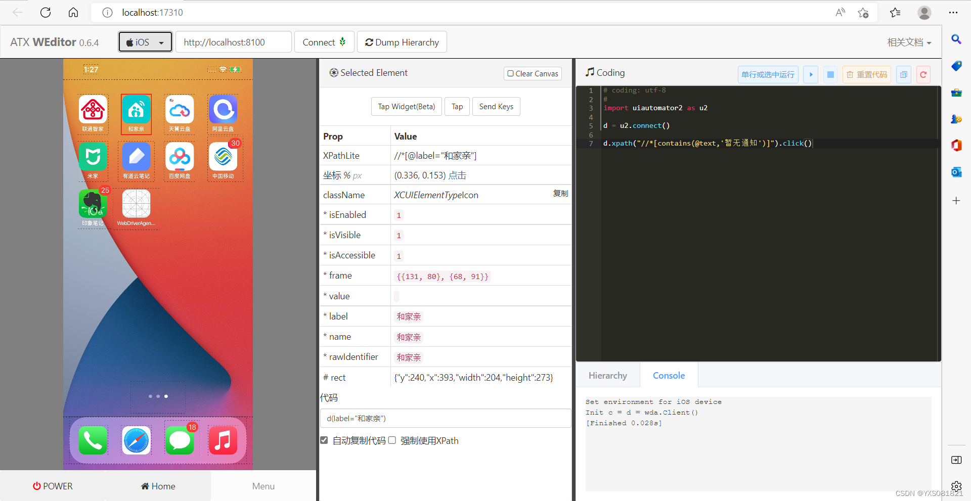
Task: Open the Connect device dropdown button
Action: tap(324, 42)
